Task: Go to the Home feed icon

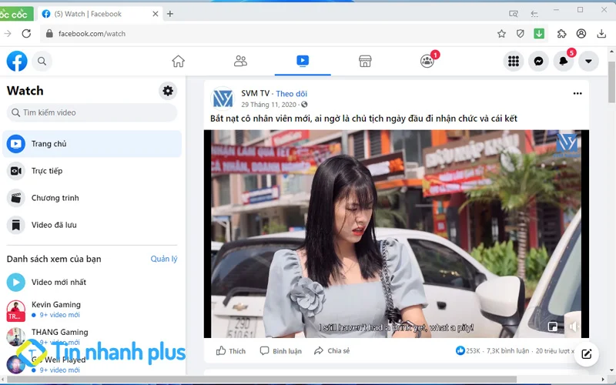Action: coord(178,61)
